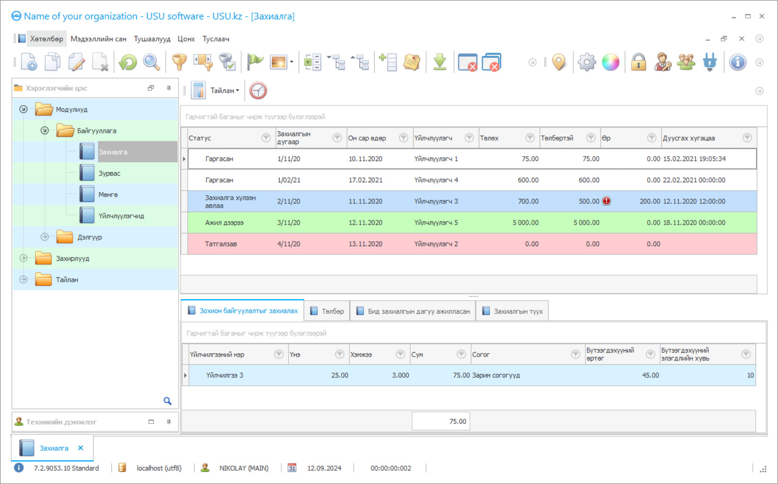Expand the Дэлгүүр folder node
Screen dimensions: 778x484
click(x=45, y=237)
